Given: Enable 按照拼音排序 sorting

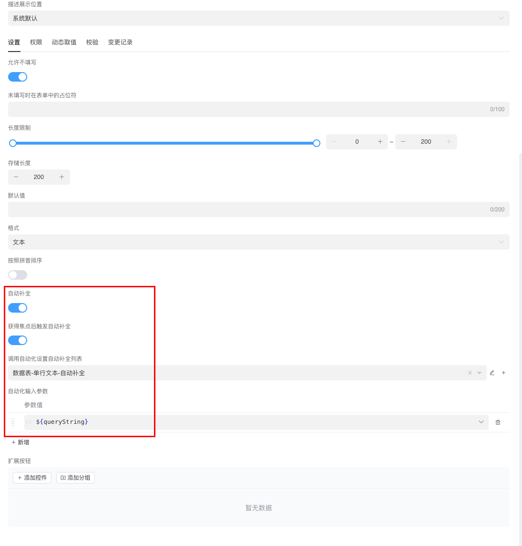Looking at the screenshot, I should tap(18, 274).
